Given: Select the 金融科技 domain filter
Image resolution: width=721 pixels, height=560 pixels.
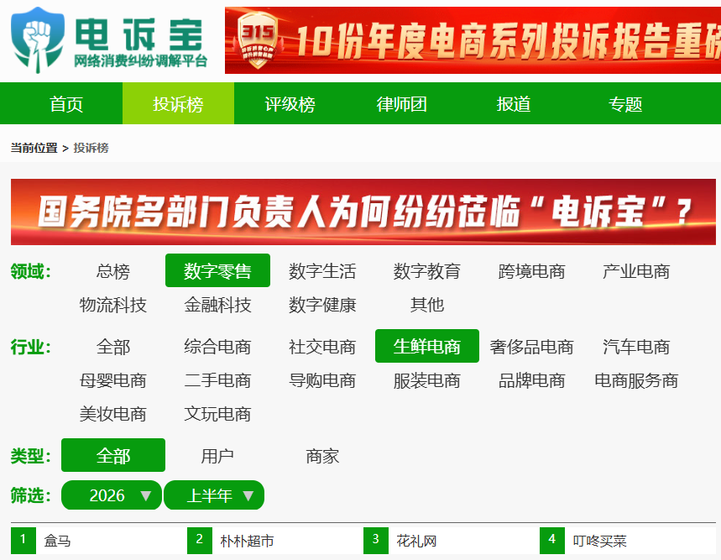Looking at the screenshot, I should (x=217, y=305).
